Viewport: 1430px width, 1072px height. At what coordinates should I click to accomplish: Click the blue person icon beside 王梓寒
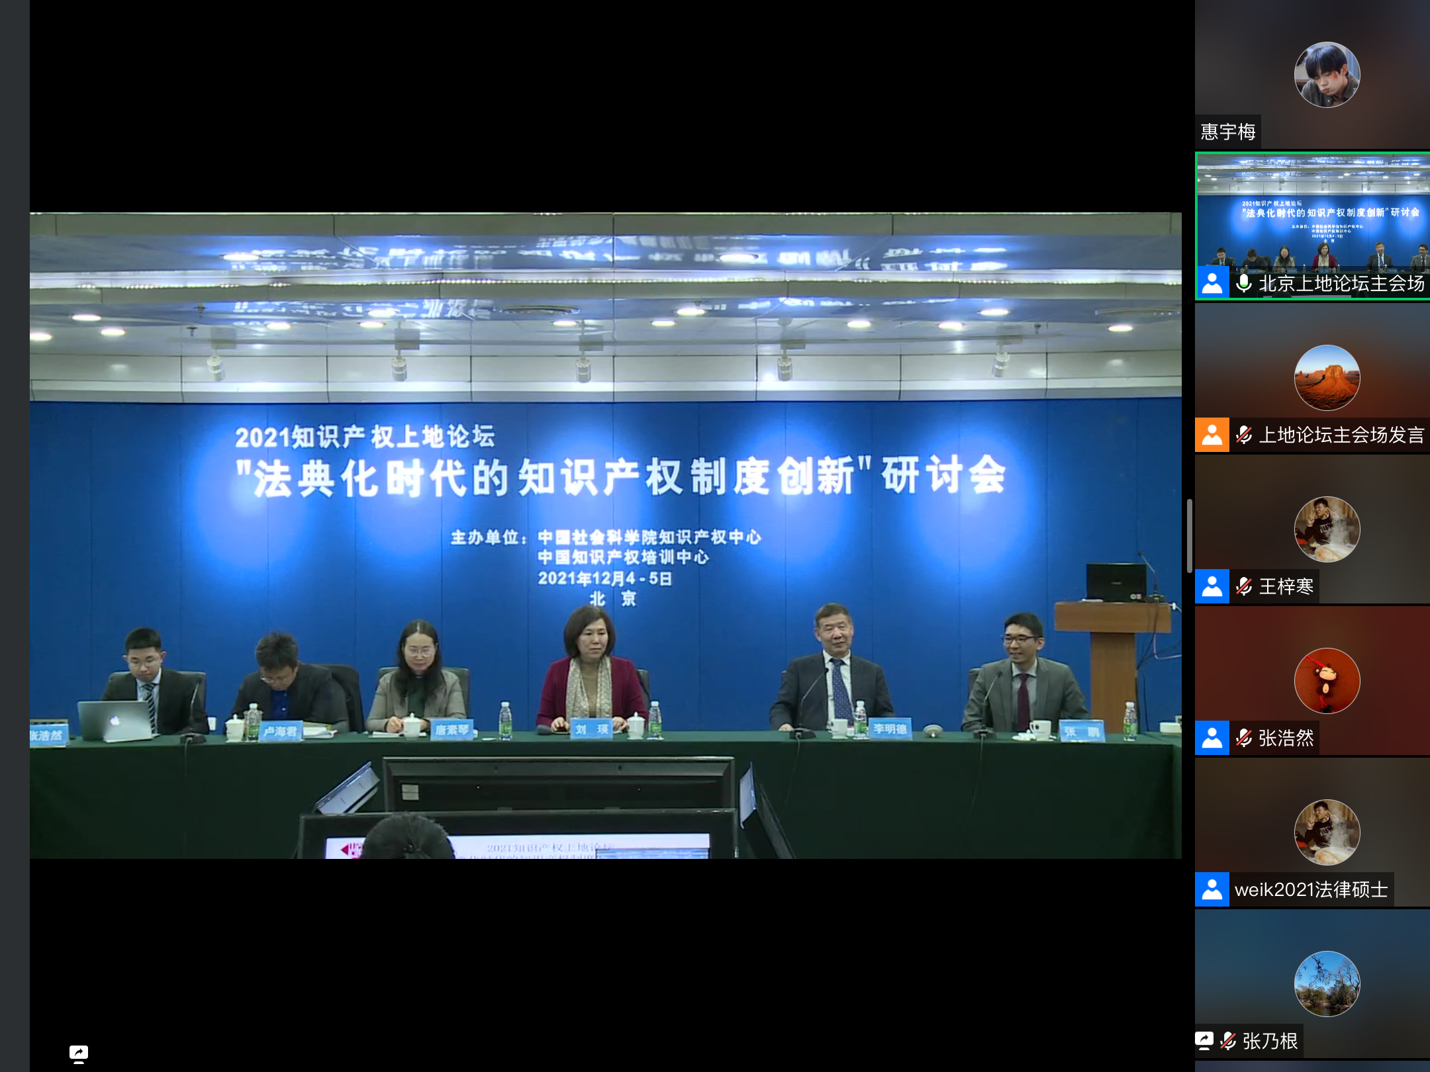[1212, 586]
